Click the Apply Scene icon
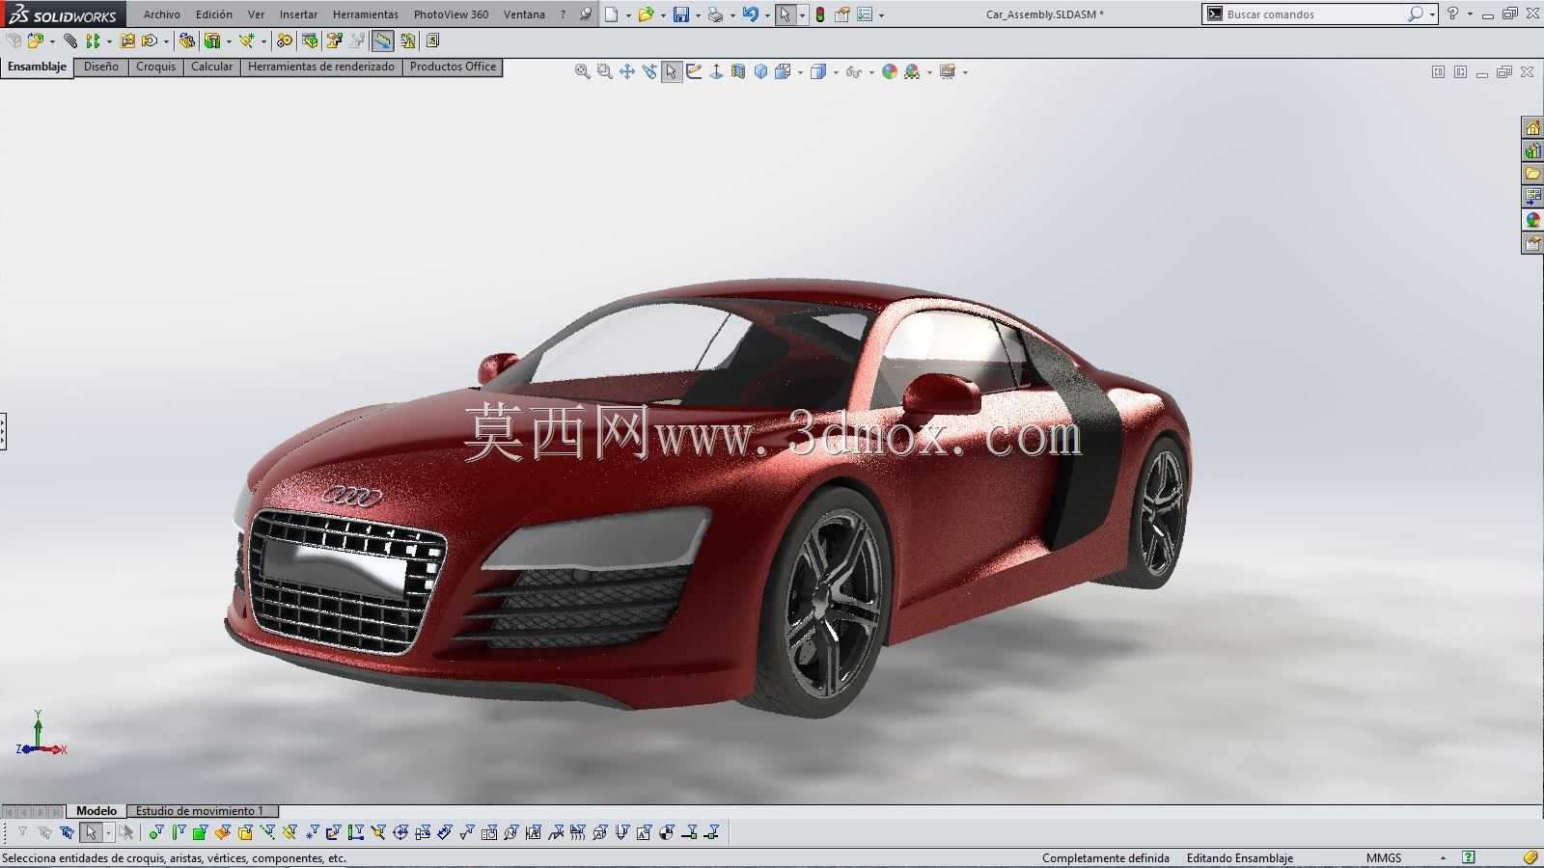 [911, 71]
